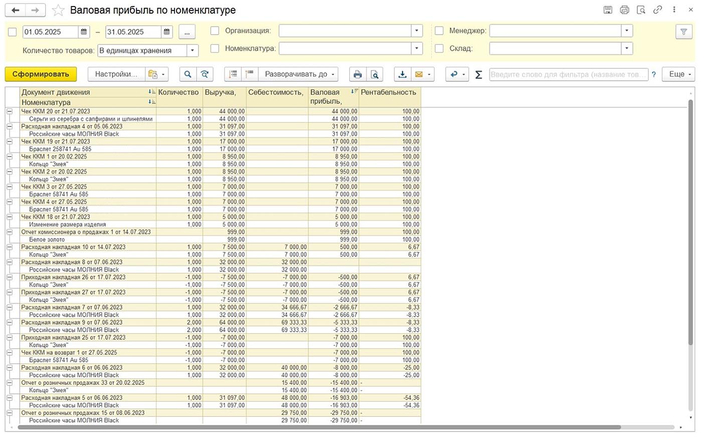Enable the Номенклатура filter checkbox
Screen dimensions: 702x436
(x=215, y=49)
